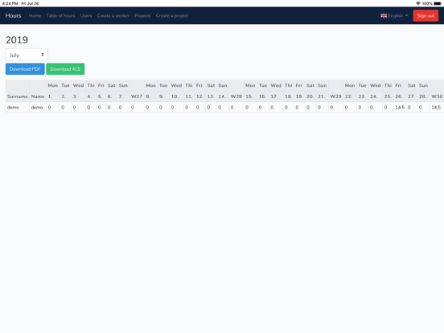Click the 2019 year heading

17,40
